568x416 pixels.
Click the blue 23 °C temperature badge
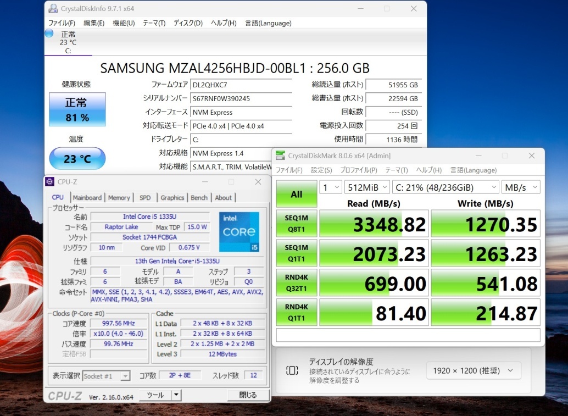tap(77, 159)
